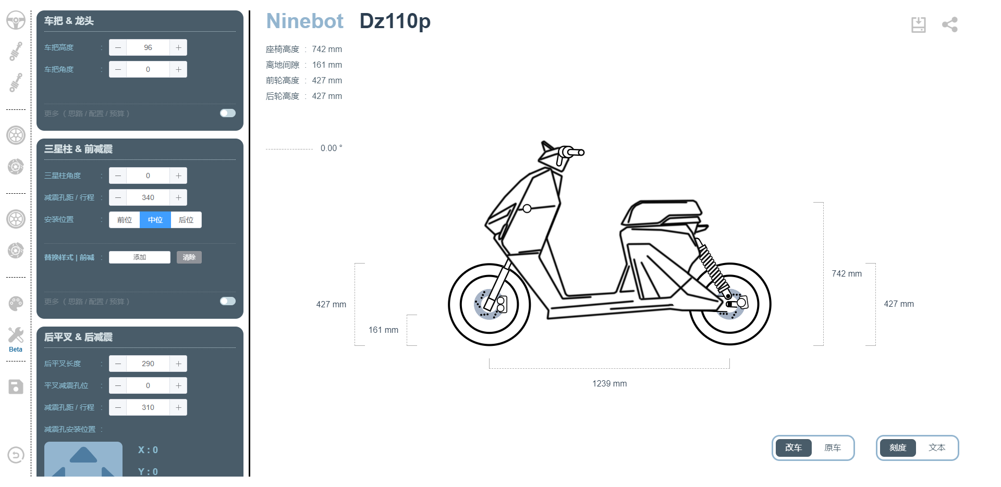Switch to 原车 view
Screen dimensions: 1001x487
pyautogui.click(x=833, y=447)
